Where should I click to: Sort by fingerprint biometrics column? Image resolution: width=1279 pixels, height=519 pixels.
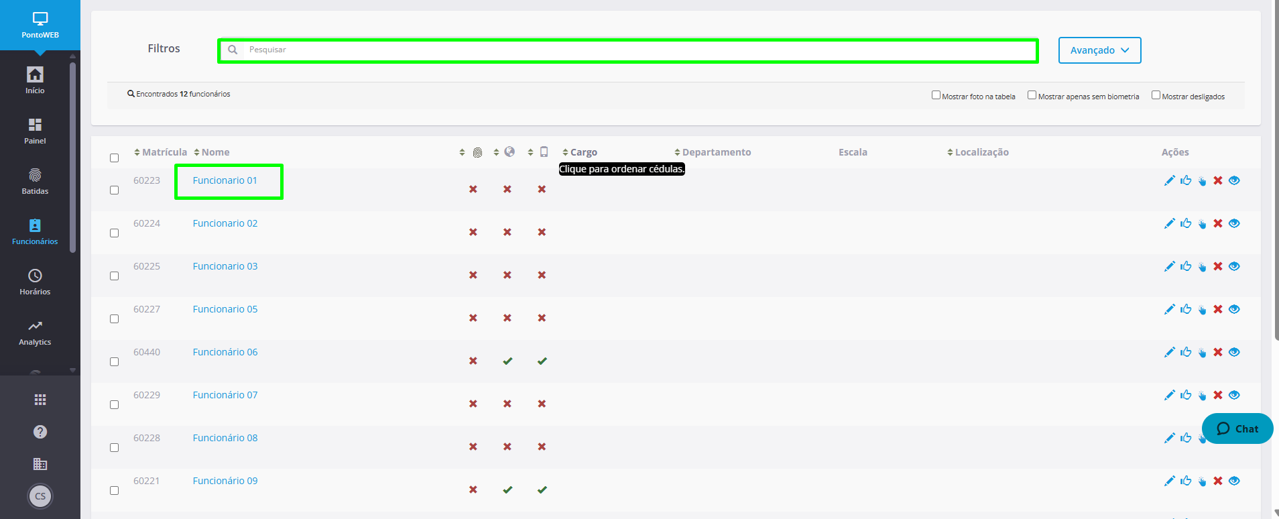click(471, 152)
